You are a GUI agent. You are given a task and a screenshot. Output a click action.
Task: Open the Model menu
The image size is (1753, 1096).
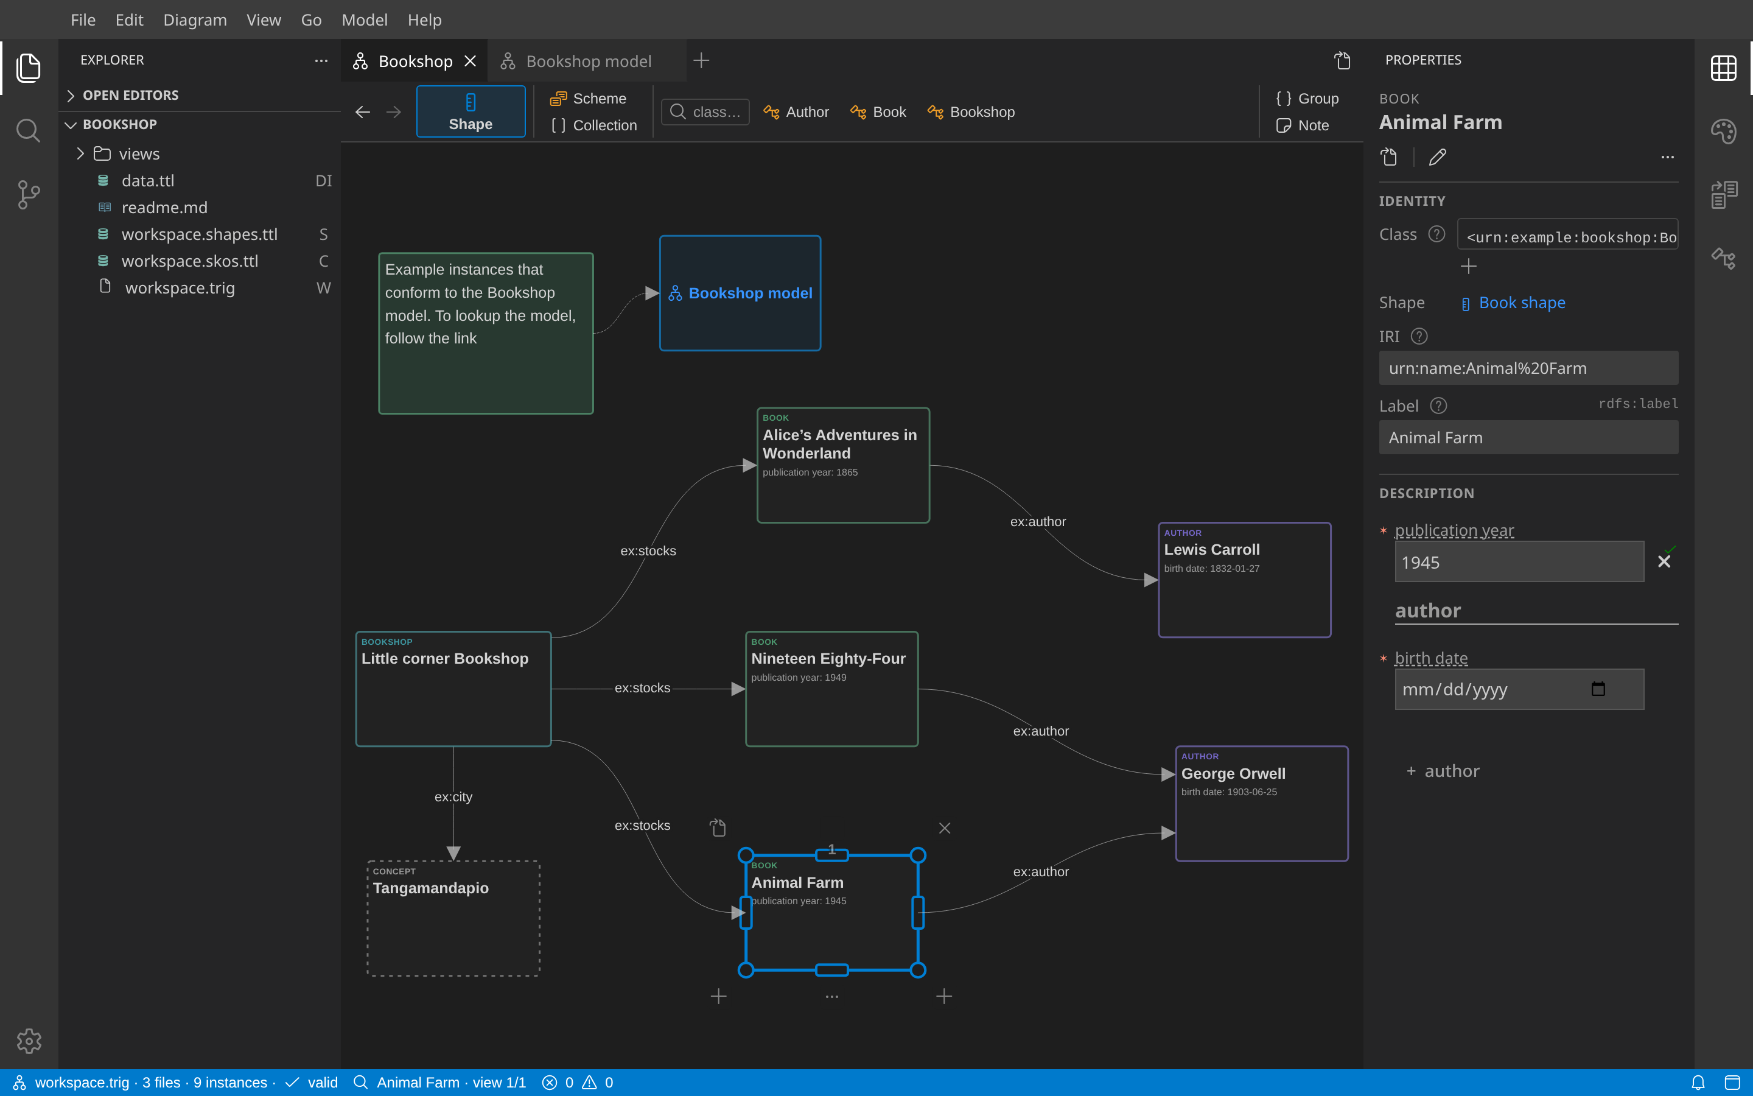[365, 19]
